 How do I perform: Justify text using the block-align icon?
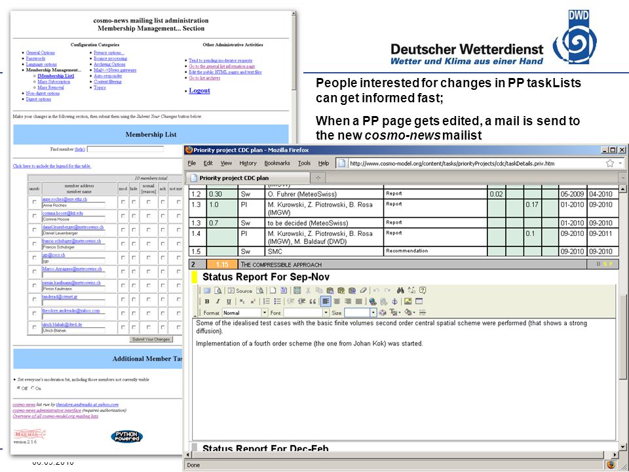(358, 302)
